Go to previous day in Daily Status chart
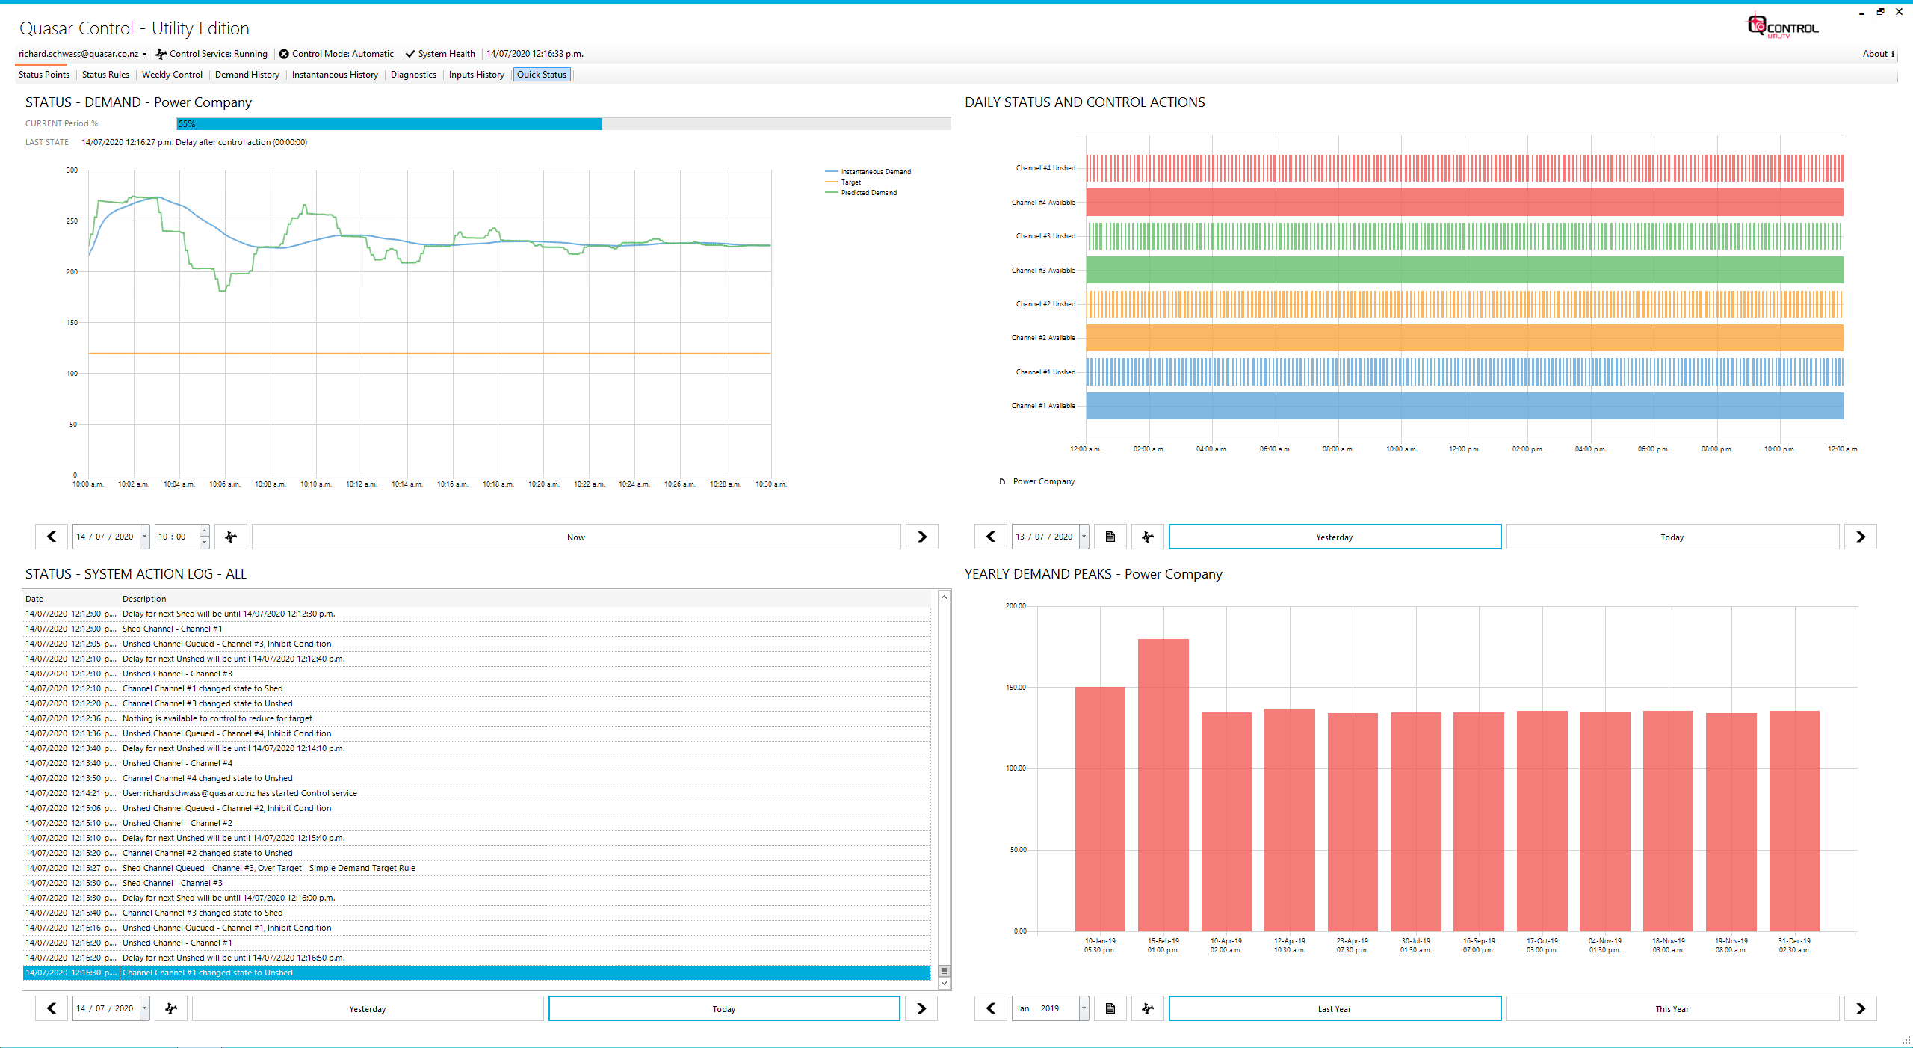This screenshot has width=1913, height=1048. click(x=991, y=537)
